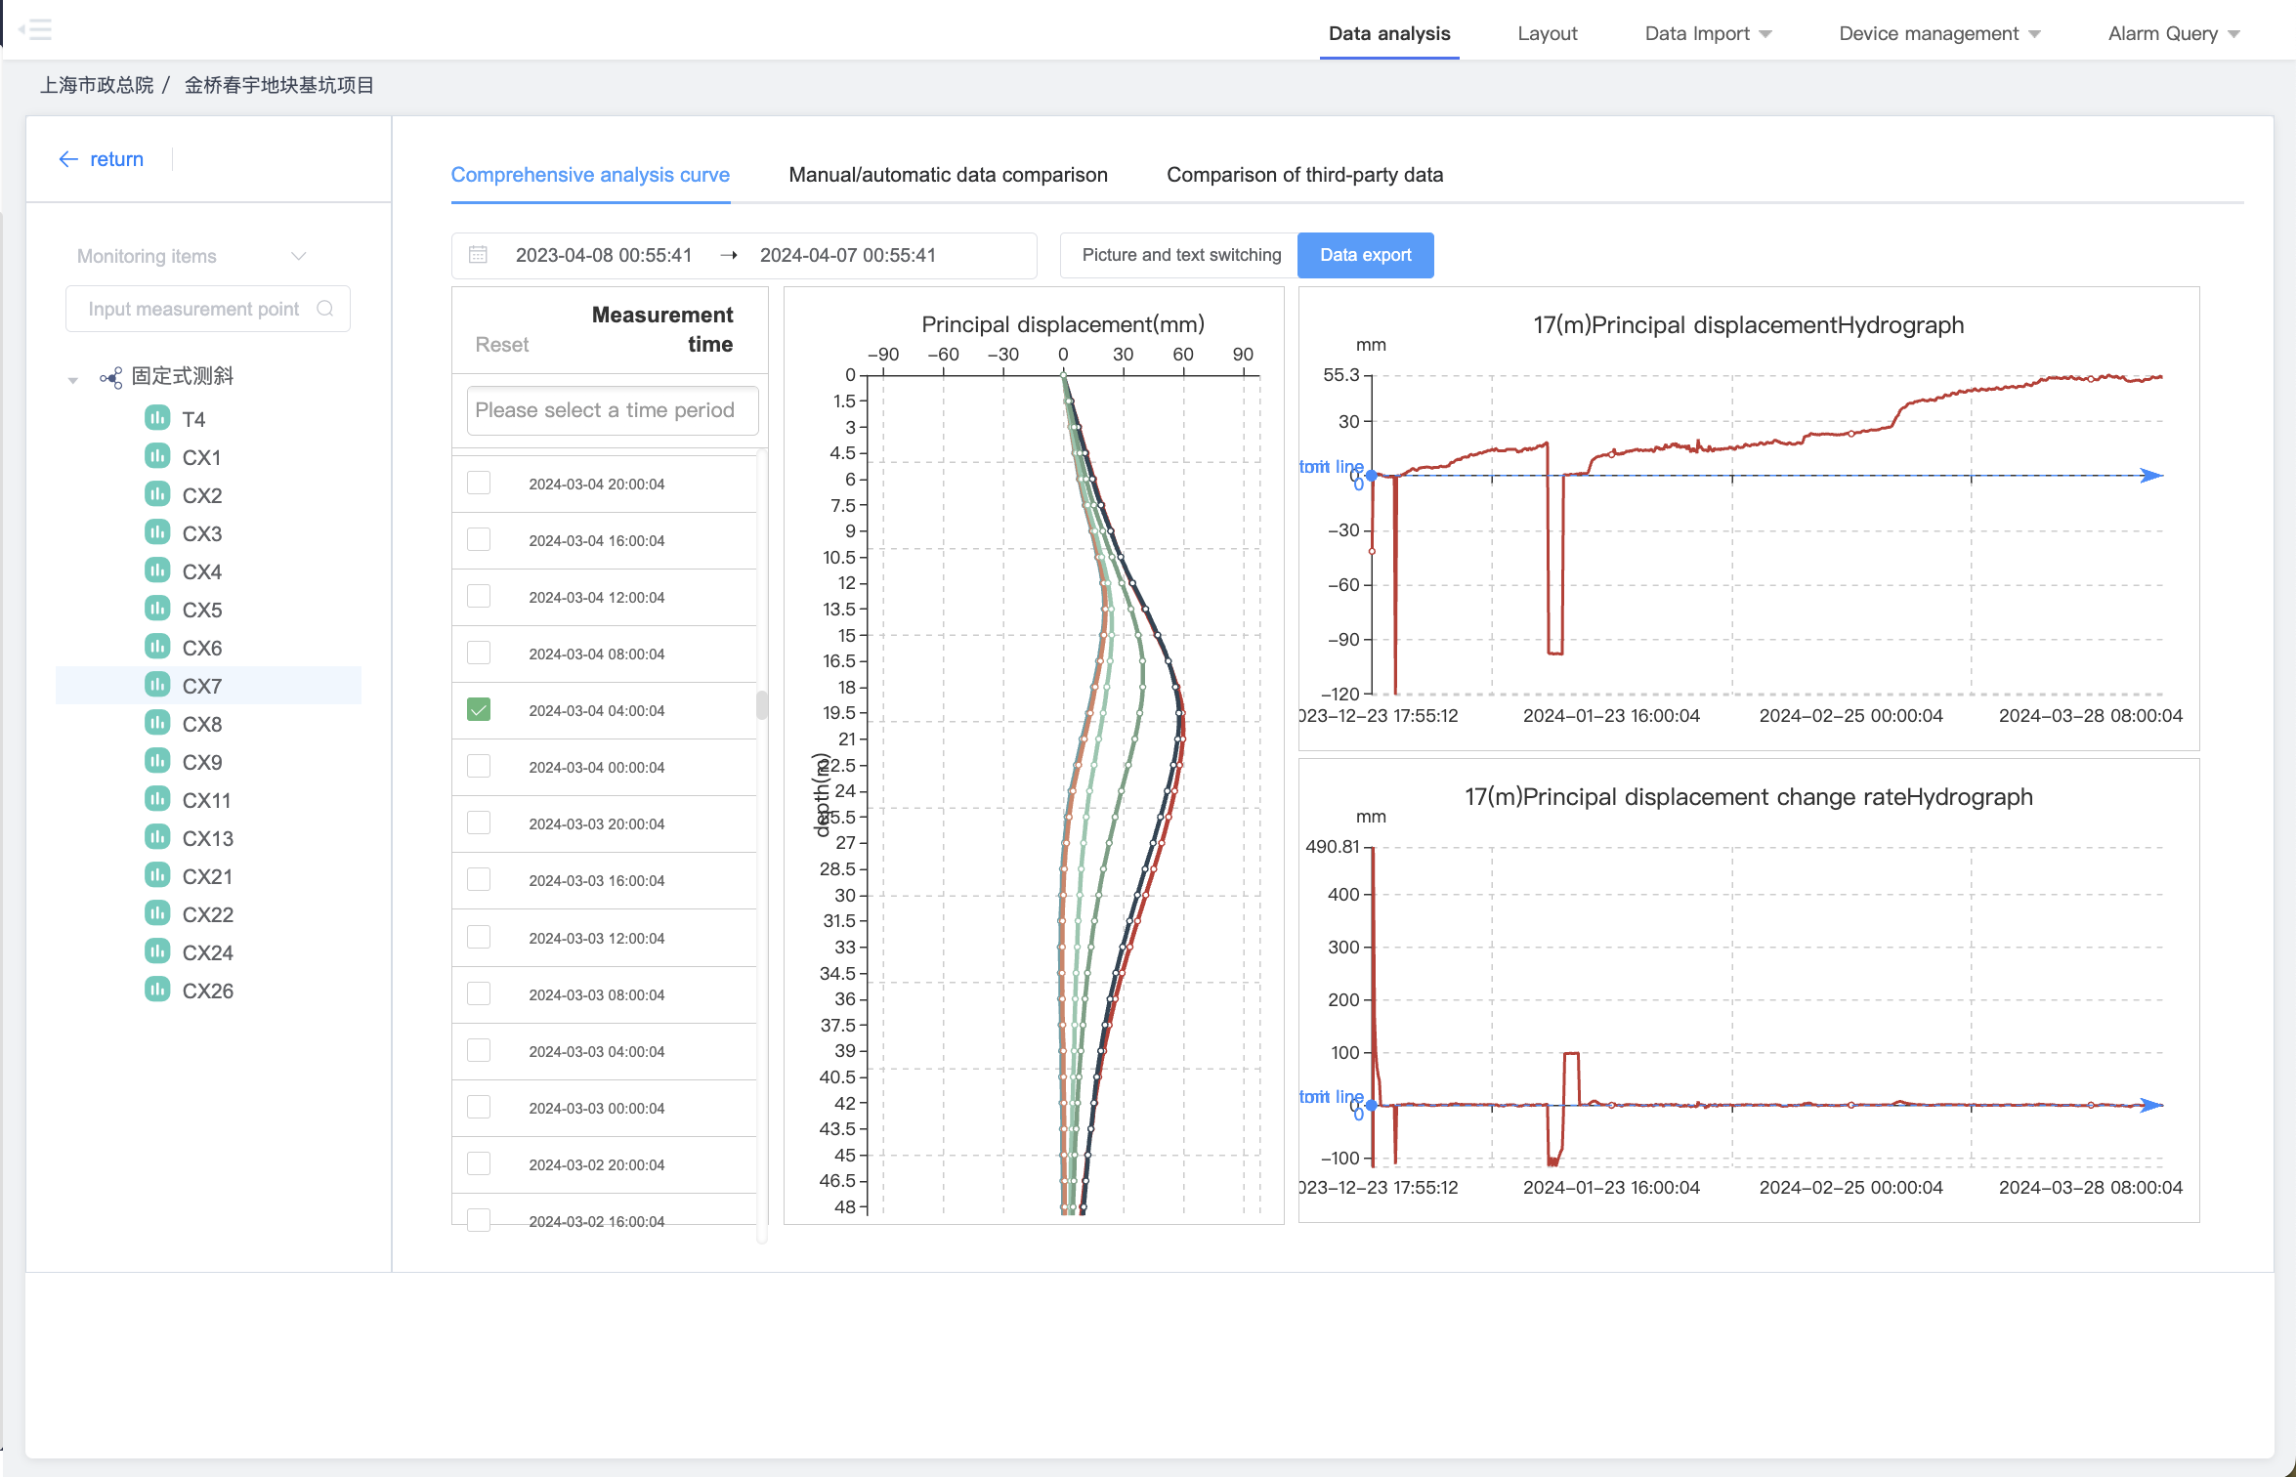
Task: Click the chart icon for T4
Action: coord(157,418)
